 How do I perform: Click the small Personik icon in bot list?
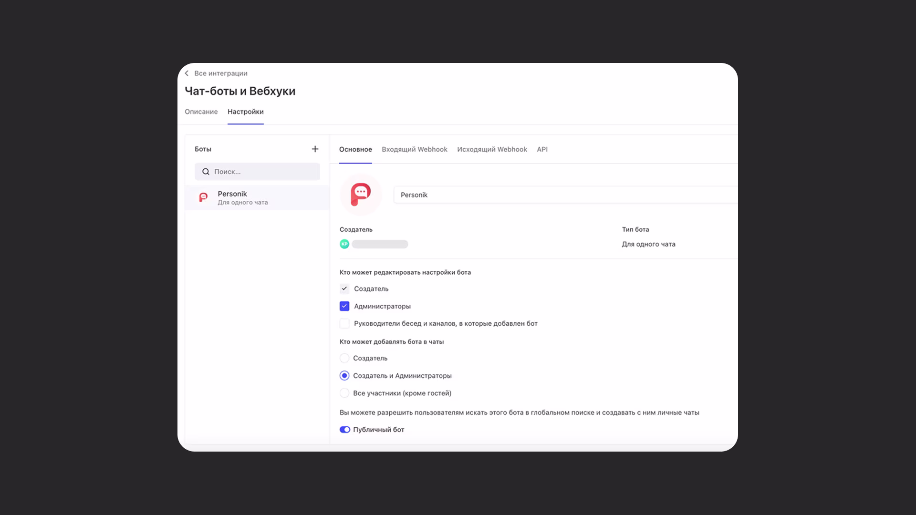[203, 197]
